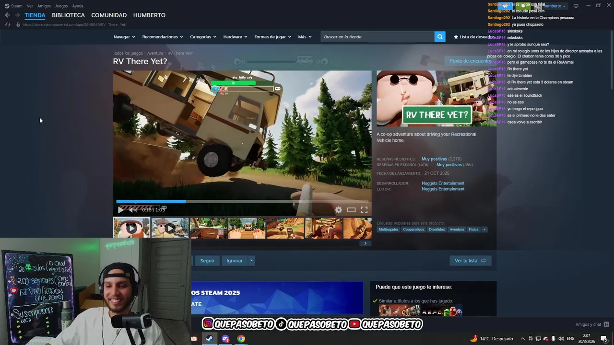Click the Big Picture monitor icon
Screen dimensions: 614x345
pos(576,6)
